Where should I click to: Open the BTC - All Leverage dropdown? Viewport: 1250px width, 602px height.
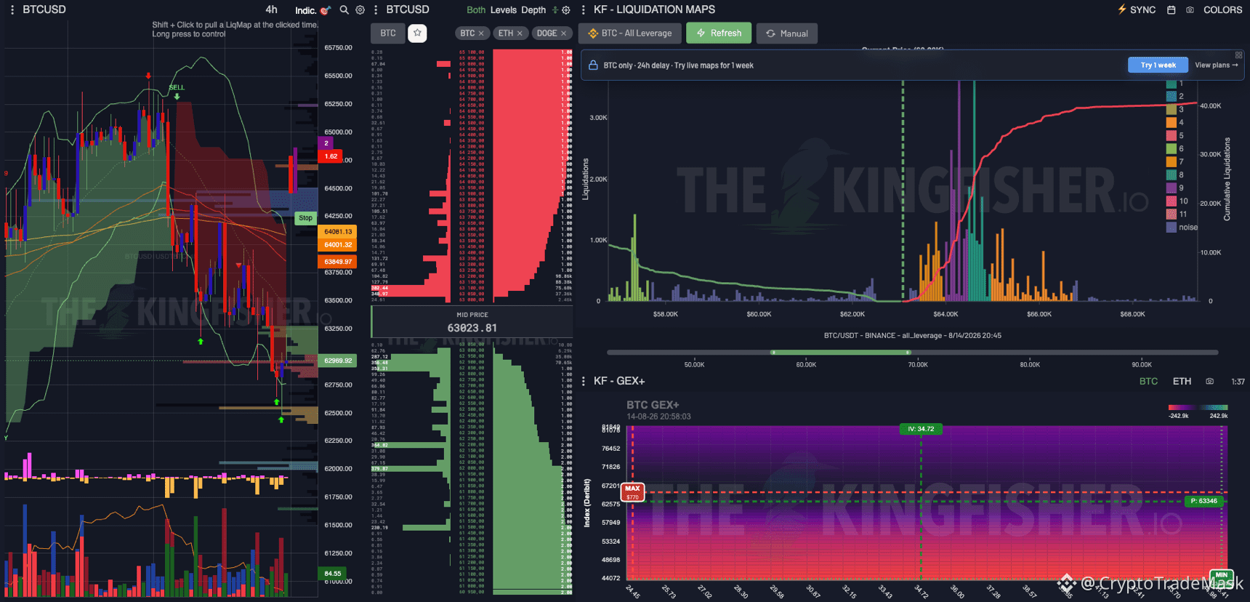(x=630, y=33)
